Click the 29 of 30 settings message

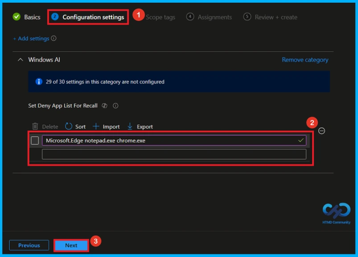point(105,82)
